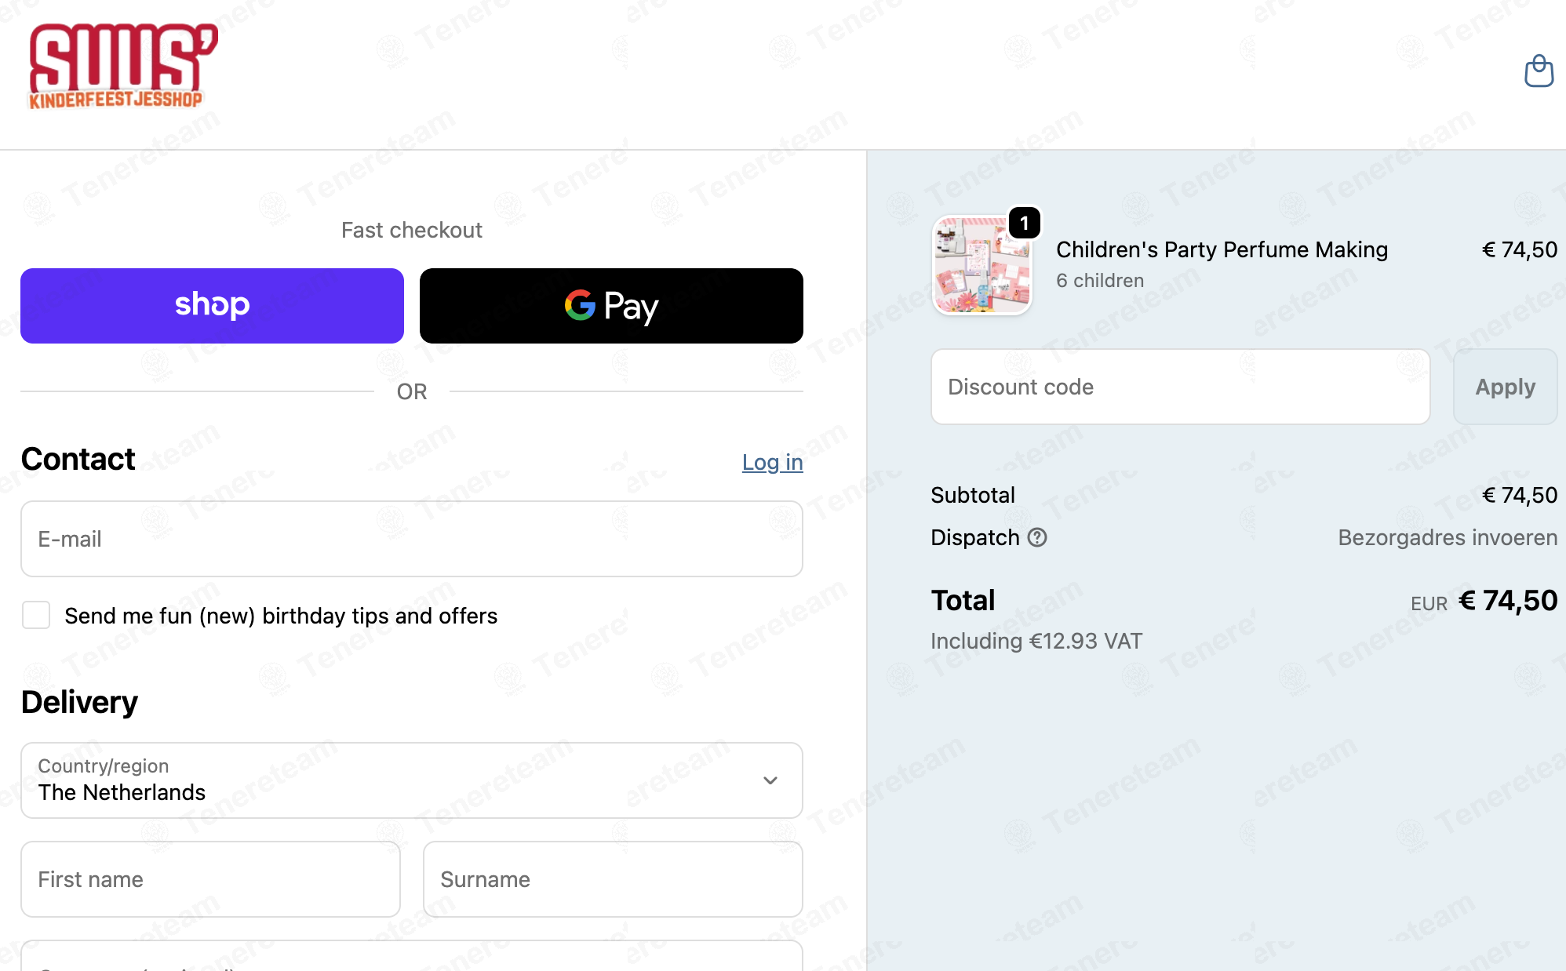Select the First name field
The width and height of the screenshot is (1566, 971).
click(210, 879)
